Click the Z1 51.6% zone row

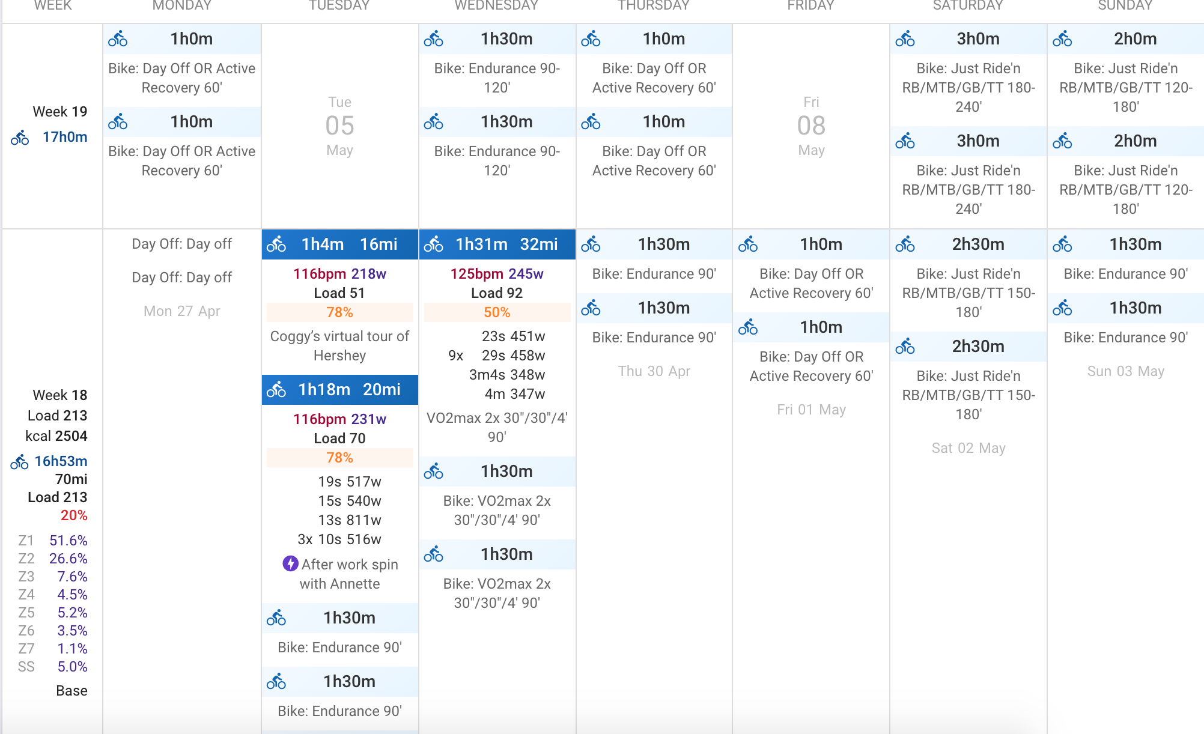click(x=53, y=541)
